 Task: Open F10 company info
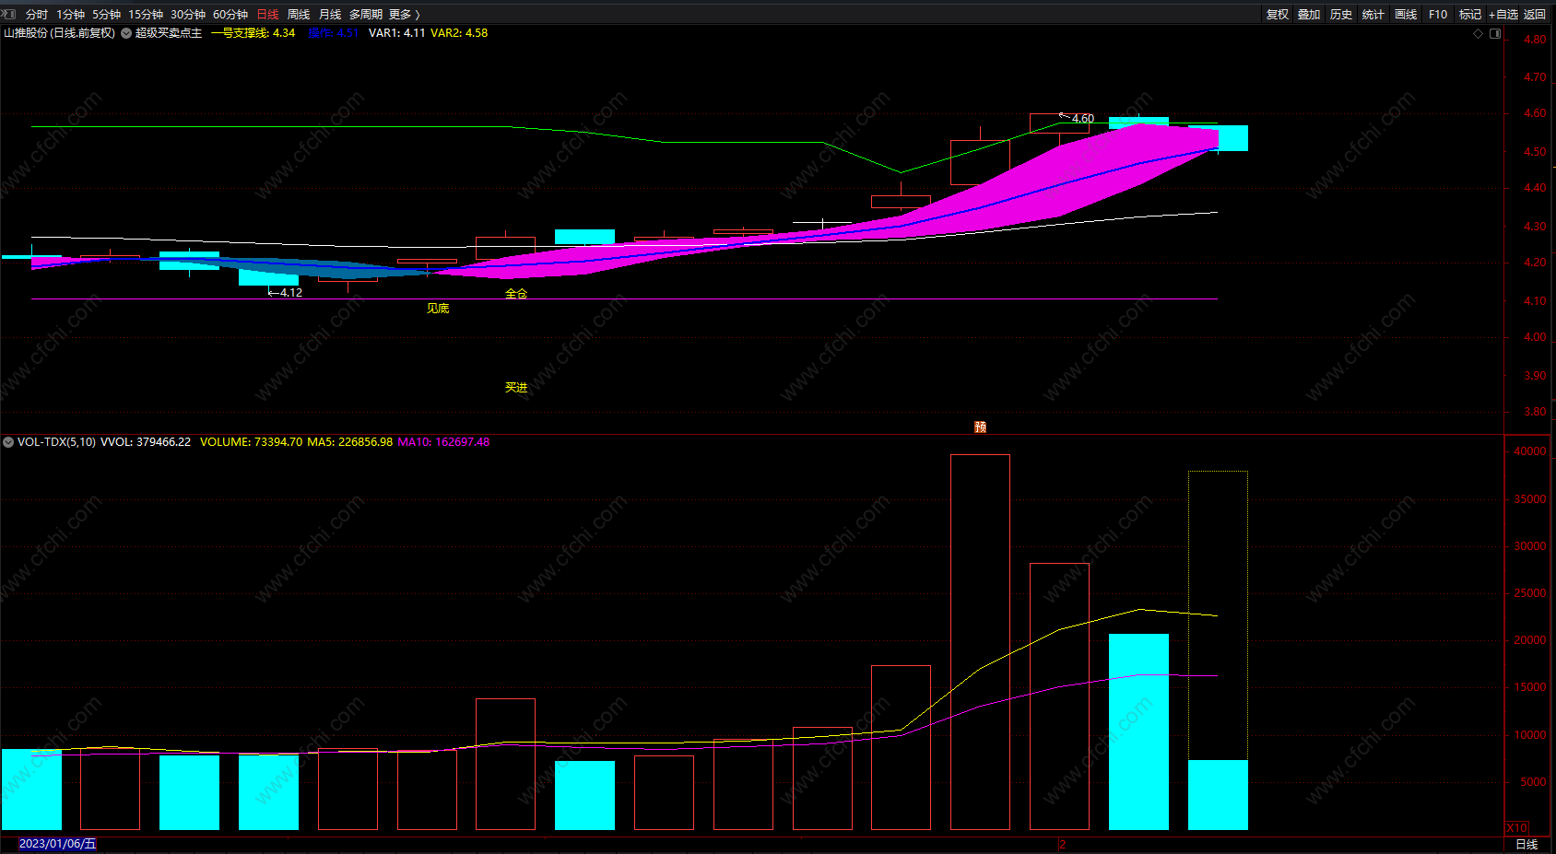click(1438, 14)
